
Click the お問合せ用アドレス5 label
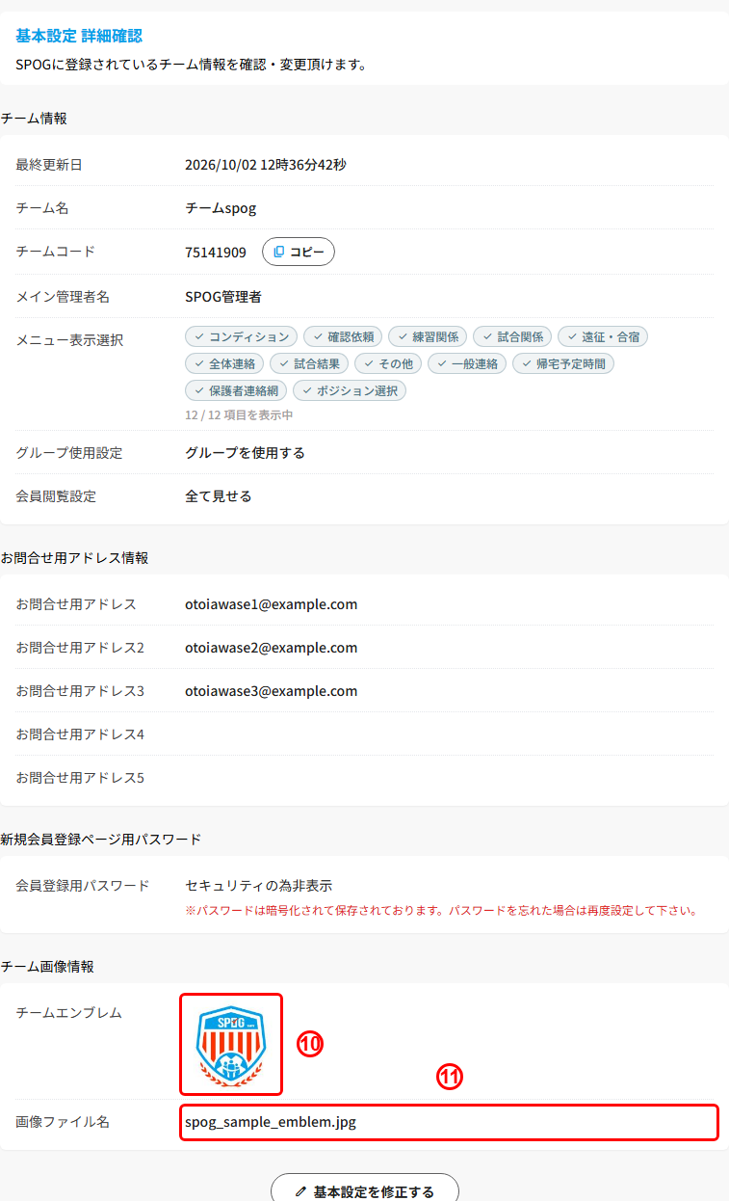[80, 778]
